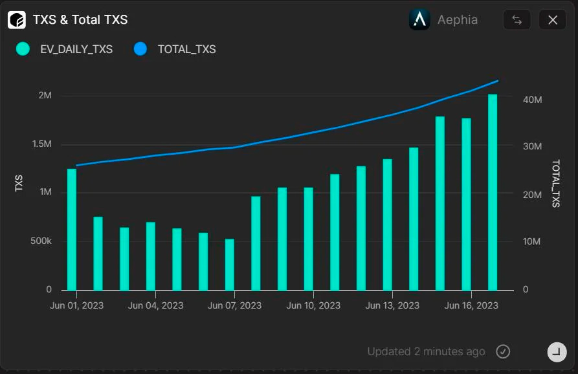Click the Flipside logo icon beside the title
The height and width of the screenshot is (374, 578).
point(17,19)
